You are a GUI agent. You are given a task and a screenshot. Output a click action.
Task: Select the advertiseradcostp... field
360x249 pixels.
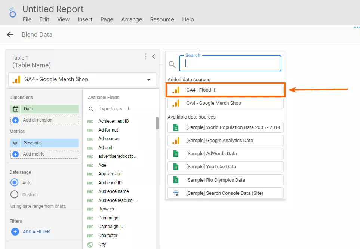point(117,156)
